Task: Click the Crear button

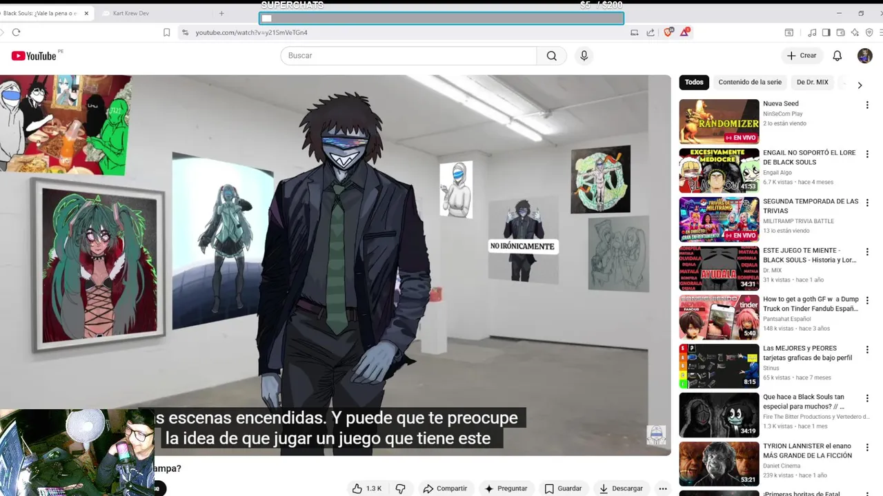Action: 802,56
